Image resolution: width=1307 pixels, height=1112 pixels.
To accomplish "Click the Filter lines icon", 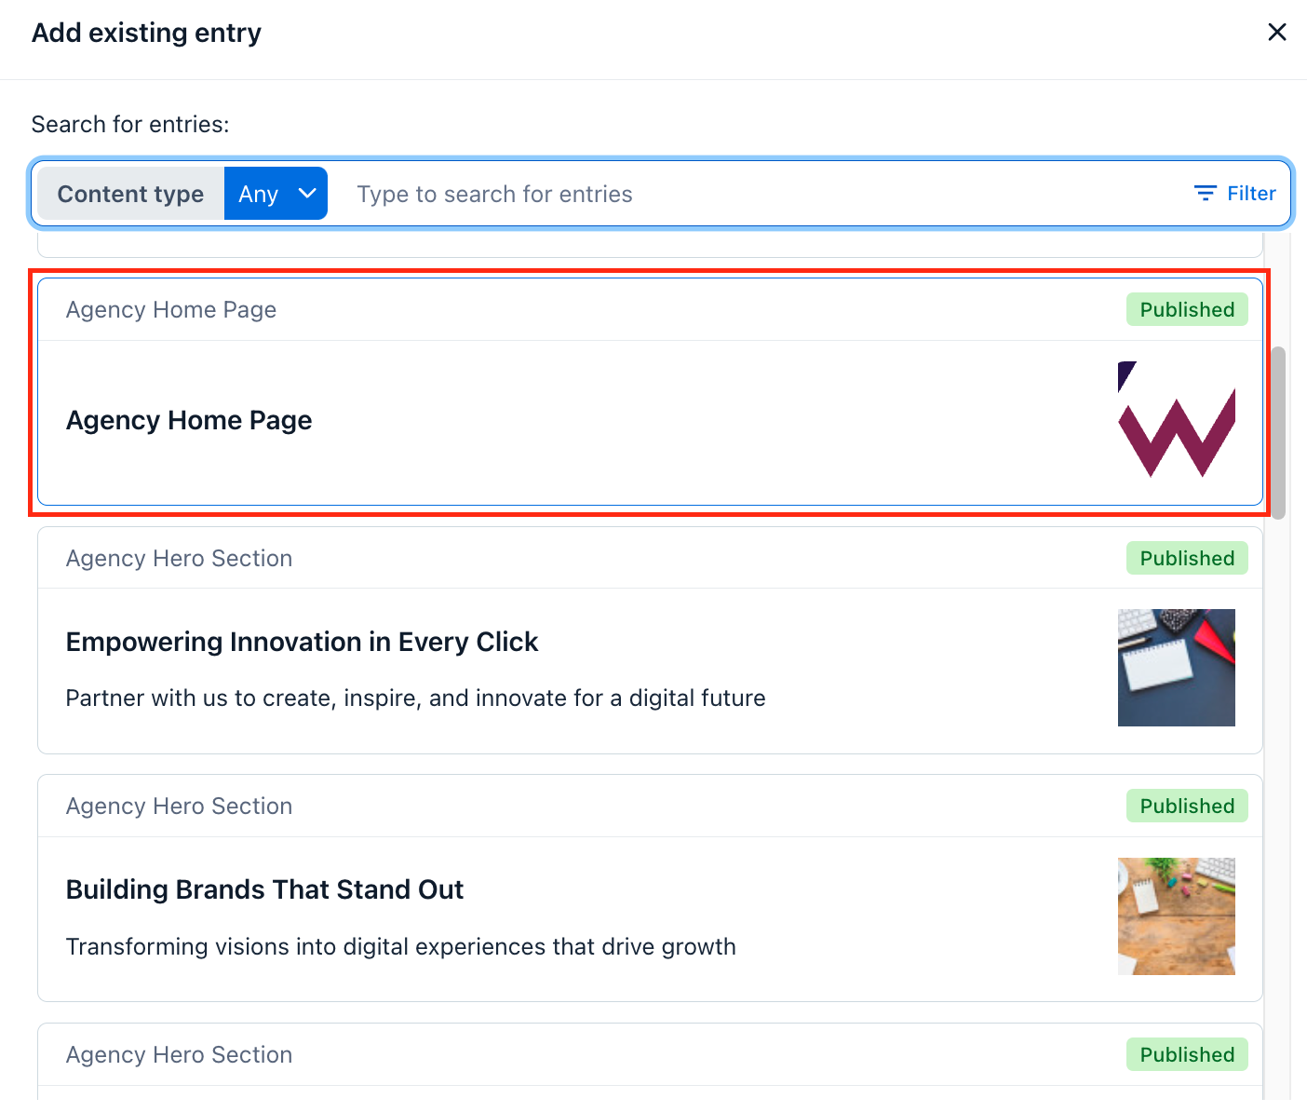I will 1206,194.
